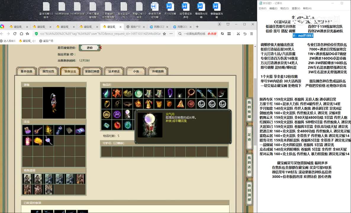Click the browser back arrow
Viewport: 351px width, 213px height.
click(2, 33)
